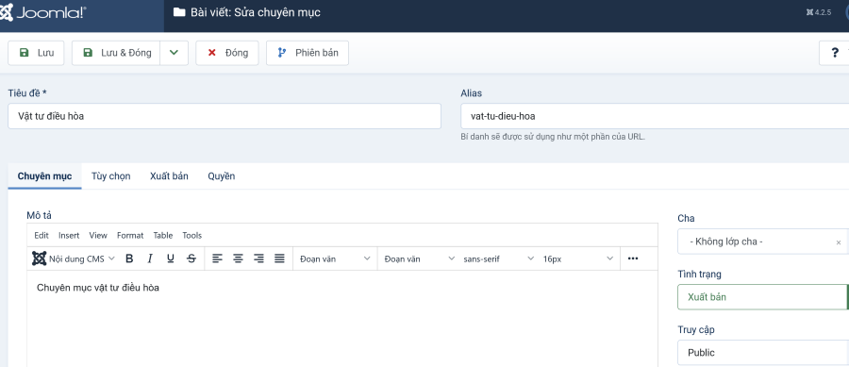Open the Nội dung CMS dropdown
Viewport: 849px width, 367px height.
click(x=74, y=259)
